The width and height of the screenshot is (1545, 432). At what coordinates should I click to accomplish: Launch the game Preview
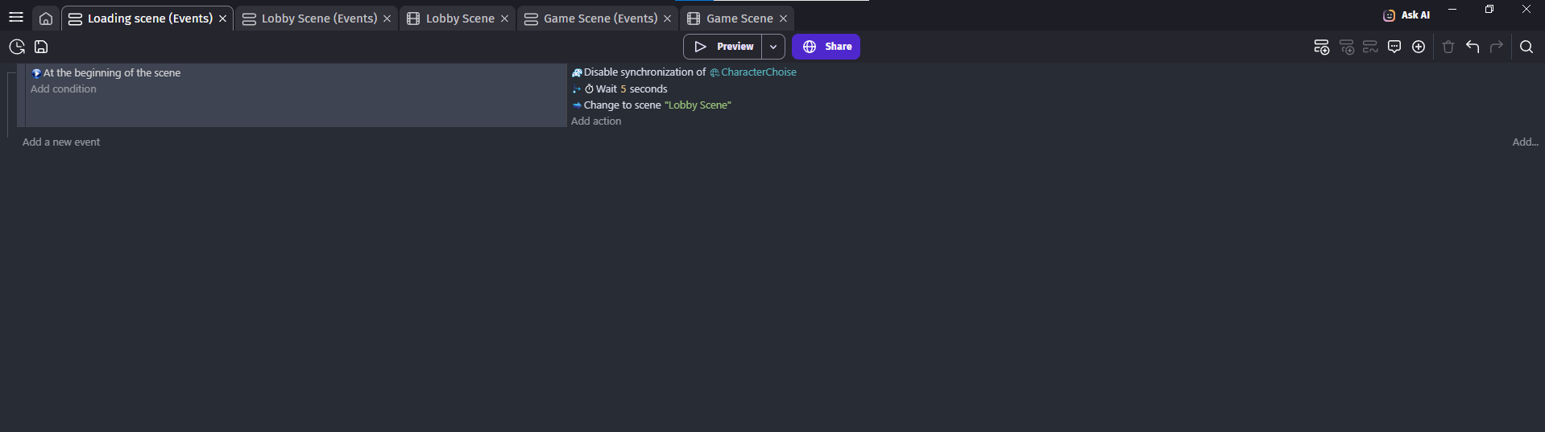[723, 47]
